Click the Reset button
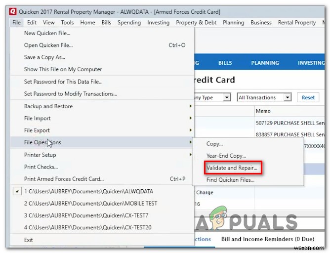 click(308, 97)
